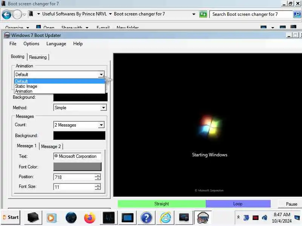
Task: Click the Search Boot screen changer field
Action: [x=251, y=14]
